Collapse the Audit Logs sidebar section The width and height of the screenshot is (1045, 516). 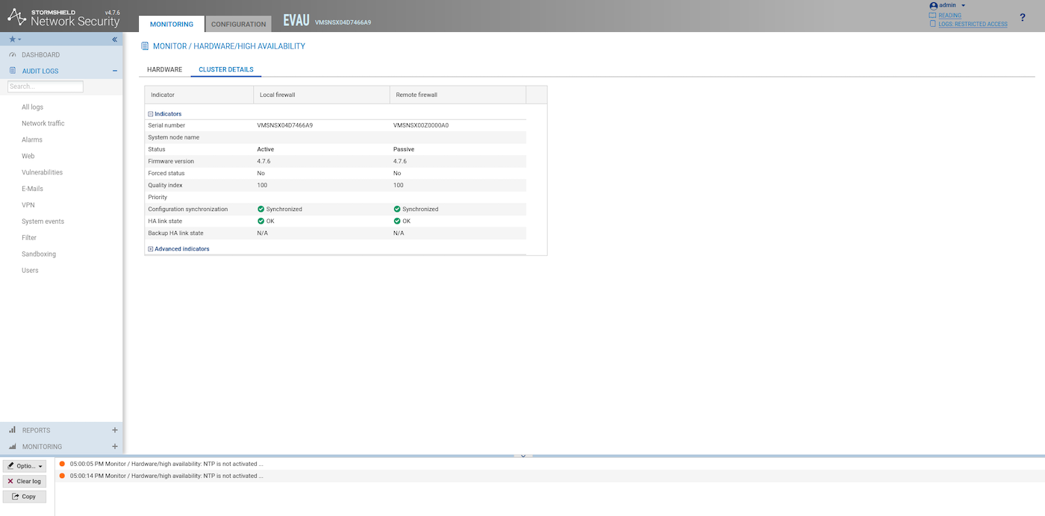tap(114, 72)
